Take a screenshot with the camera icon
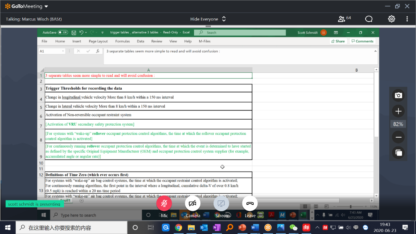This screenshot has width=416, height=234. click(x=398, y=95)
